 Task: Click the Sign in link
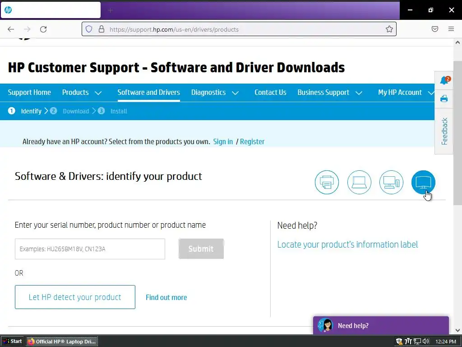point(223,141)
